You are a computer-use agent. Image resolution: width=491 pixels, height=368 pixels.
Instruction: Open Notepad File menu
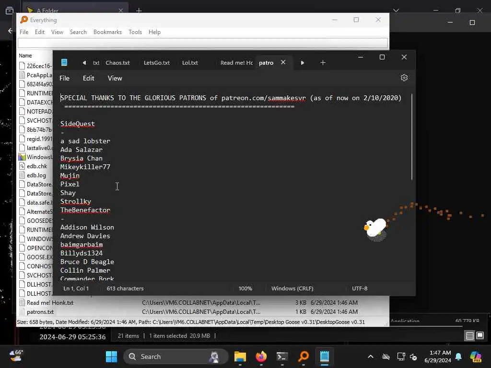coord(65,78)
